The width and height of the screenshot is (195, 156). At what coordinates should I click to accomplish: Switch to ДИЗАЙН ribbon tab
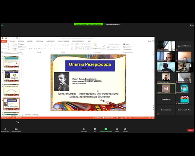point(30,41)
